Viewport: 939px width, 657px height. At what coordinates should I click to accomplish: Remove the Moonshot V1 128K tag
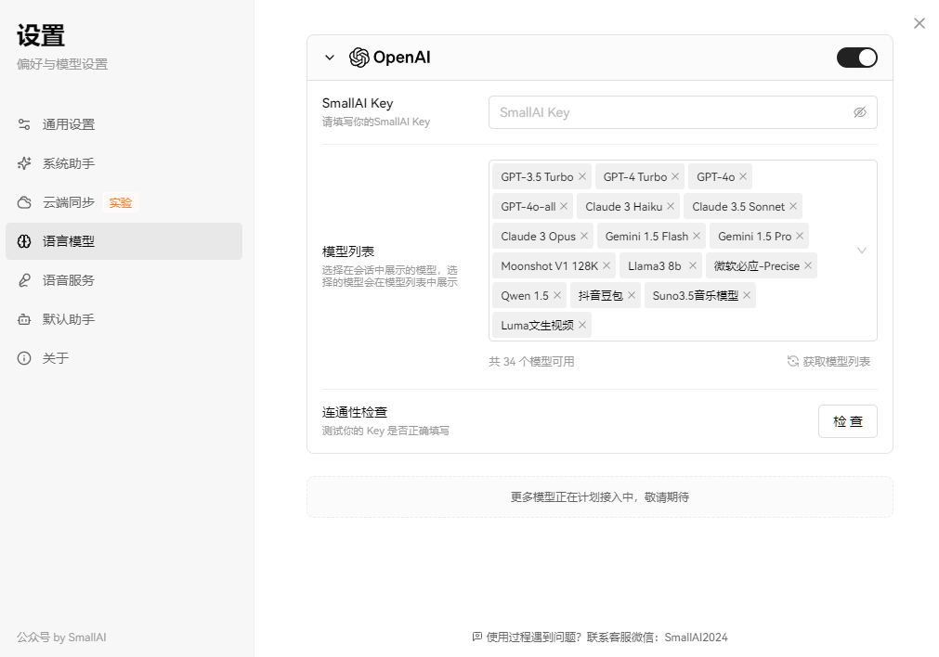(606, 265)
